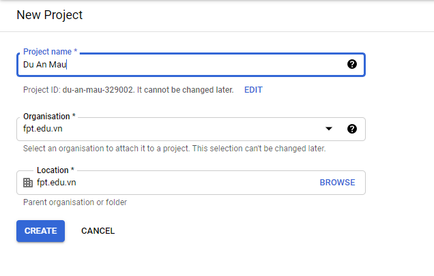Click the Location field value fpt.edu.vn

click(x=57, y=183)
